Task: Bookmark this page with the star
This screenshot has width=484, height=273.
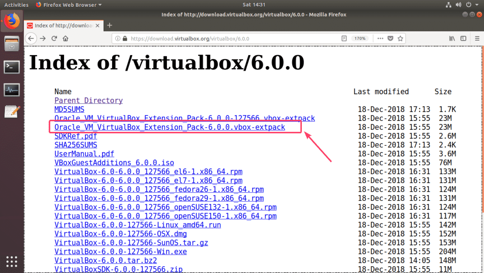Action: coord(400,39)
